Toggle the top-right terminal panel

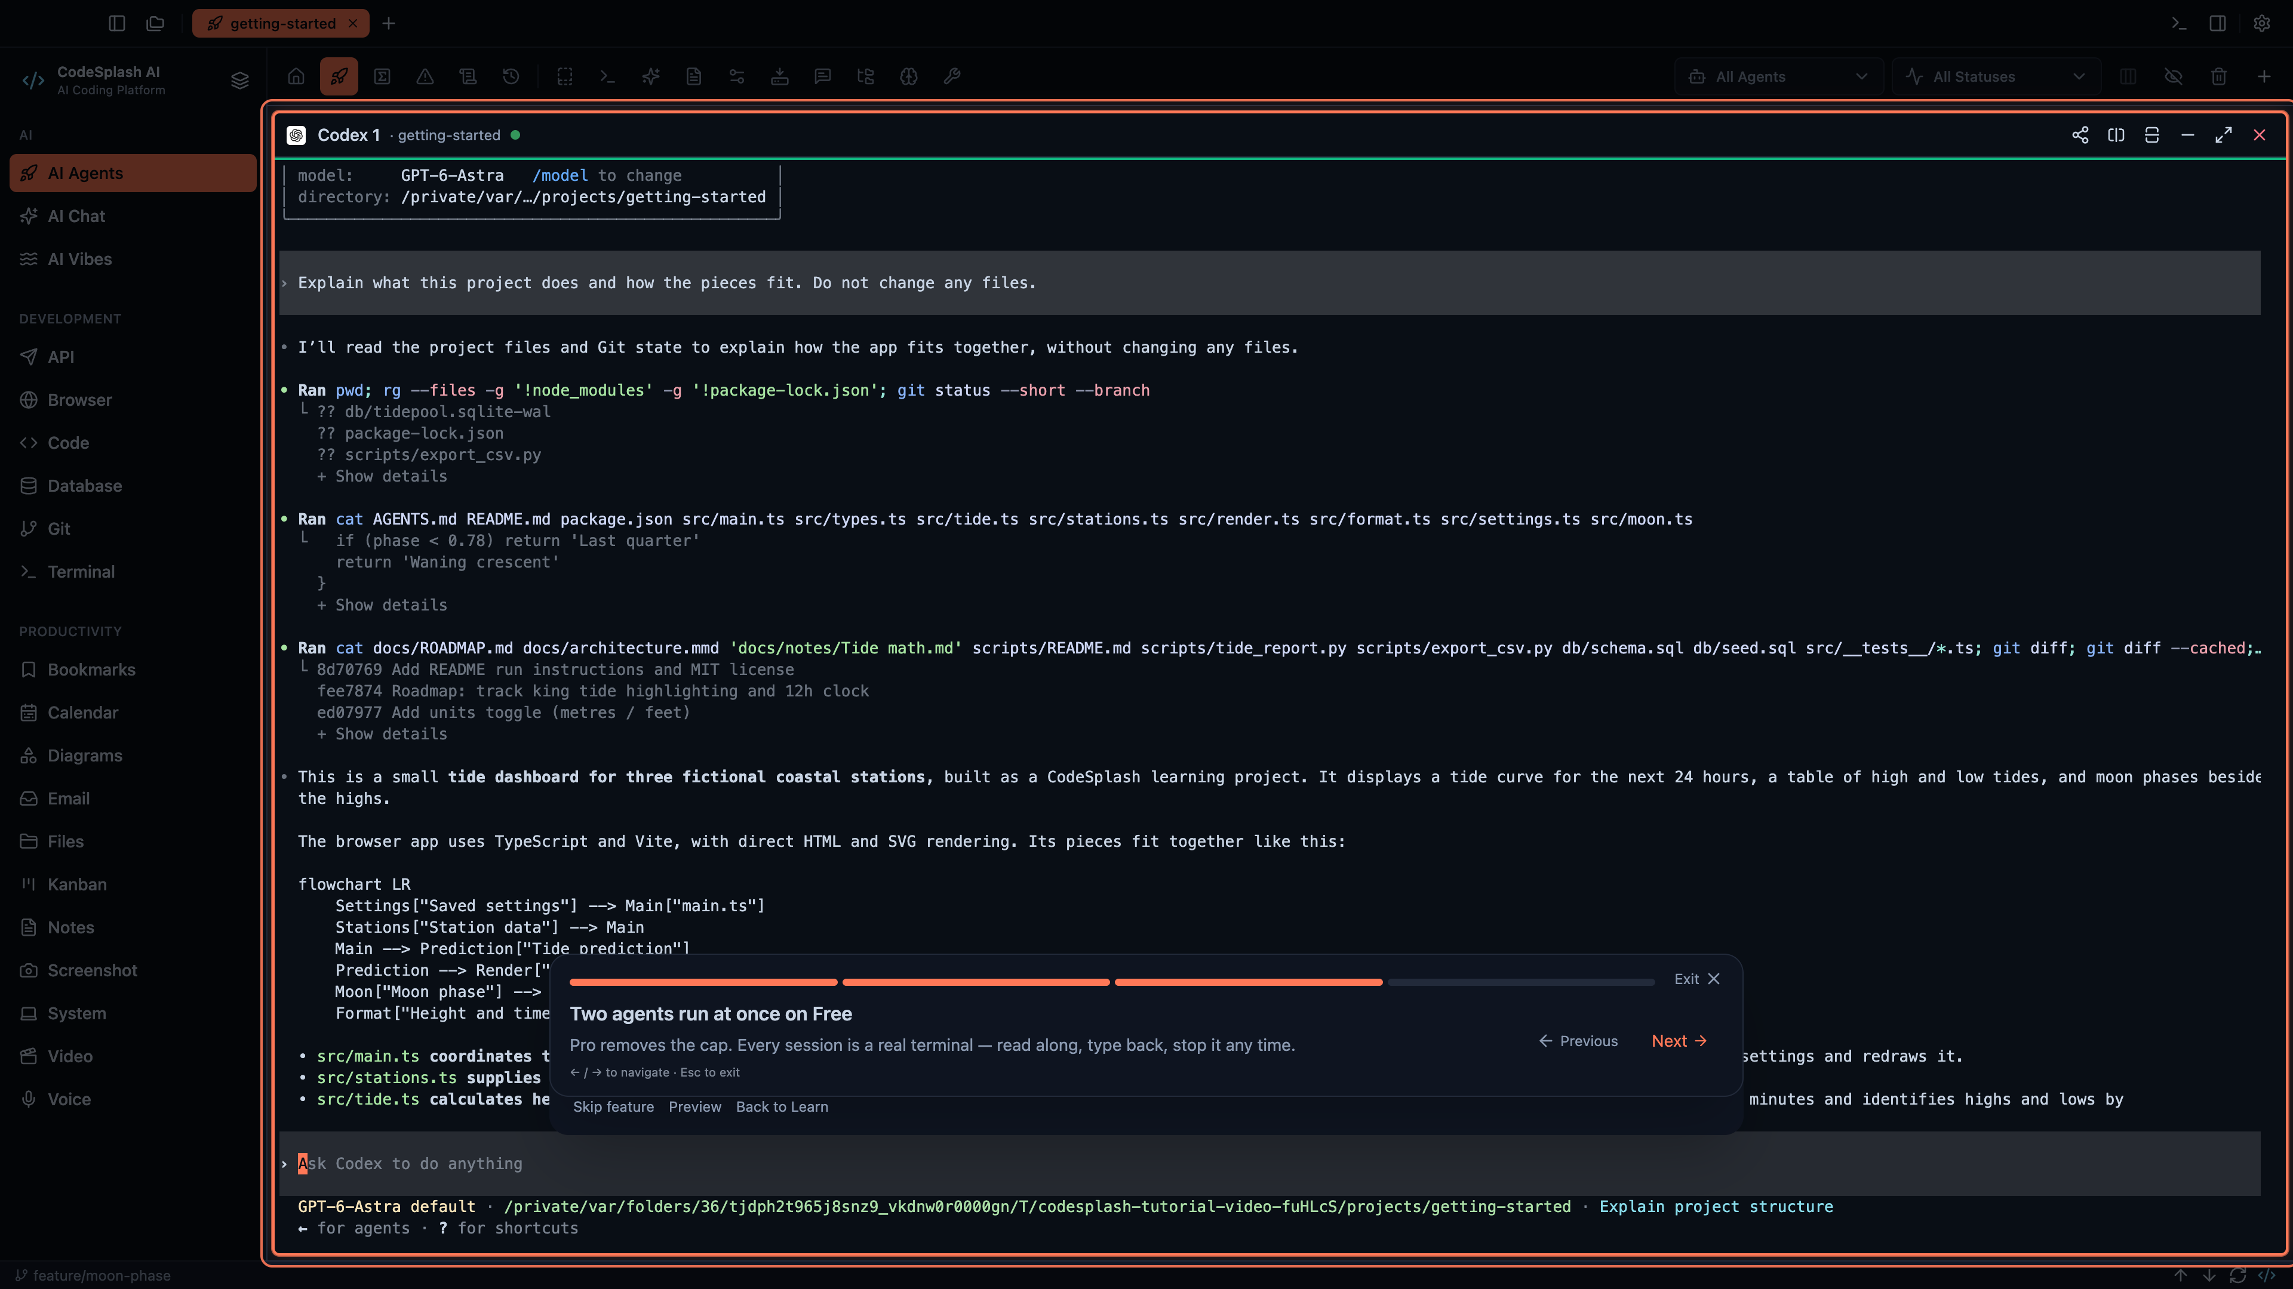click(2179, 23)
